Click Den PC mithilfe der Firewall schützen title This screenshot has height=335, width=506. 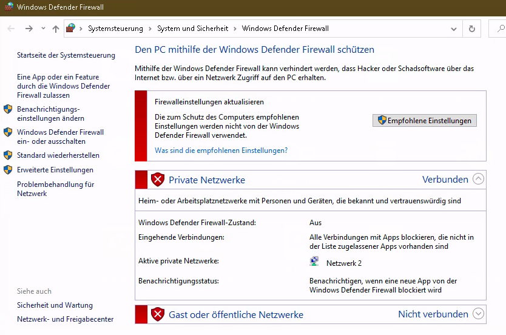point(254,49)
